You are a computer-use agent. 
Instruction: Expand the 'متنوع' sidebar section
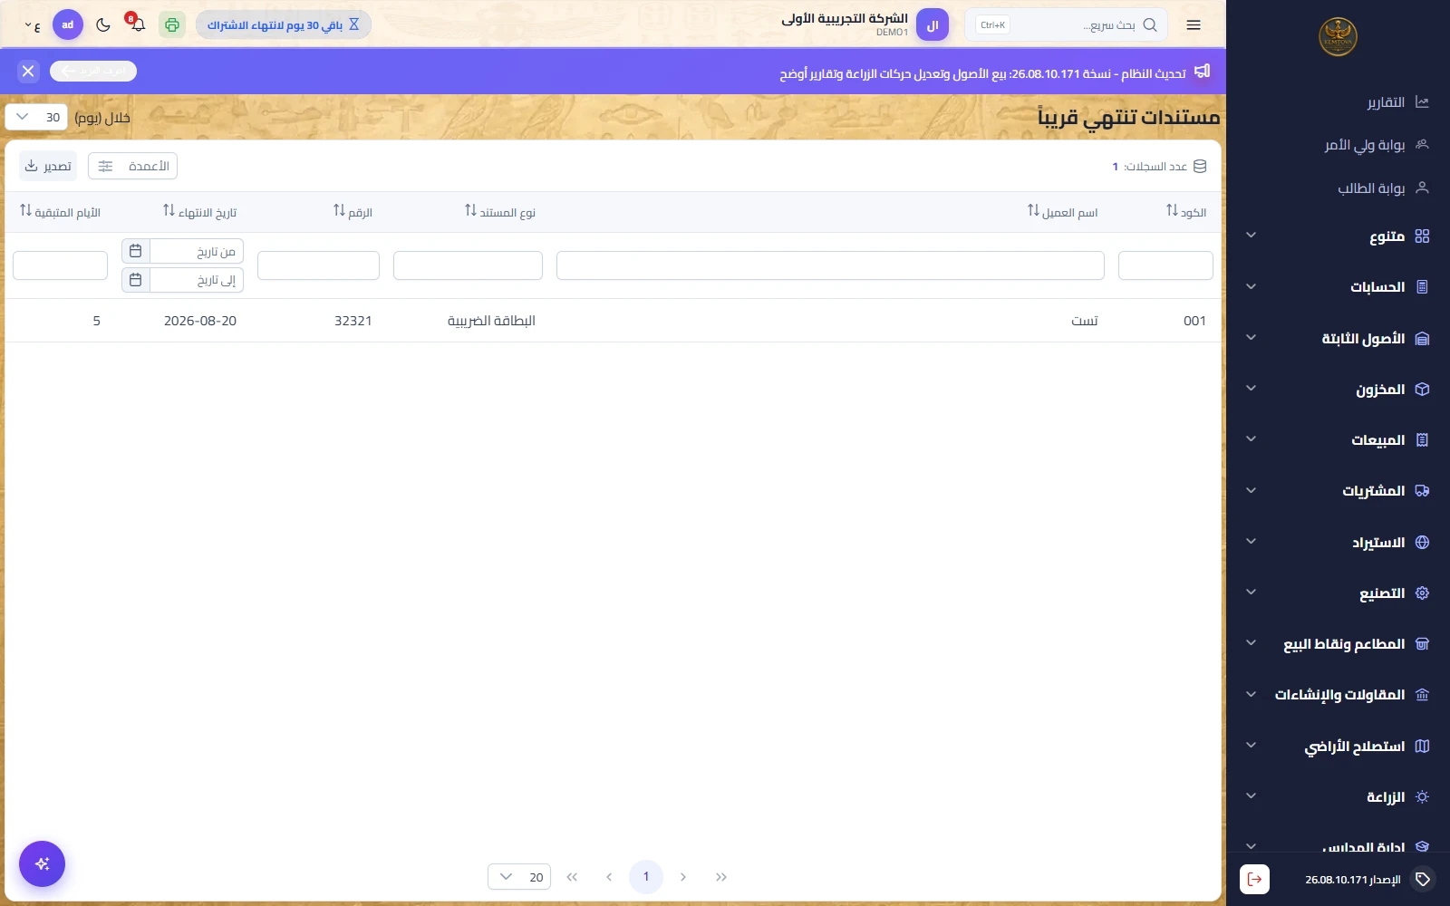1338,236
